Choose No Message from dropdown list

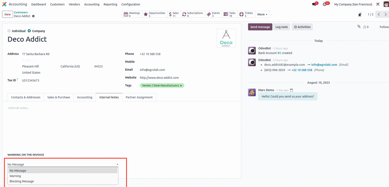click(63, 171)
